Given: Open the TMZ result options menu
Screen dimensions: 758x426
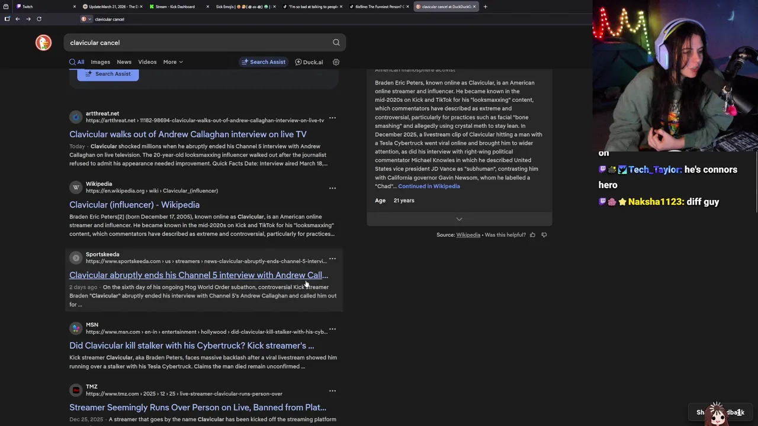Looking at the screenshot, I should click(332, 390).
